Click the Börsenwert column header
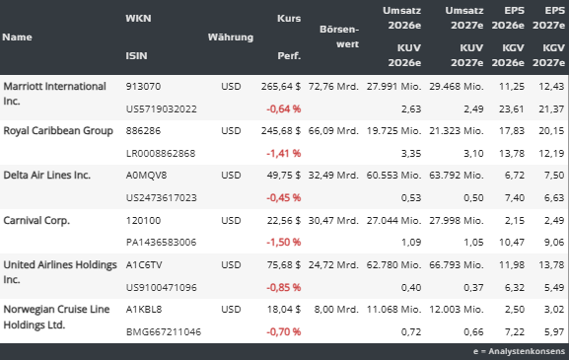Screen dimensions: 569x360 click(339, 36)
